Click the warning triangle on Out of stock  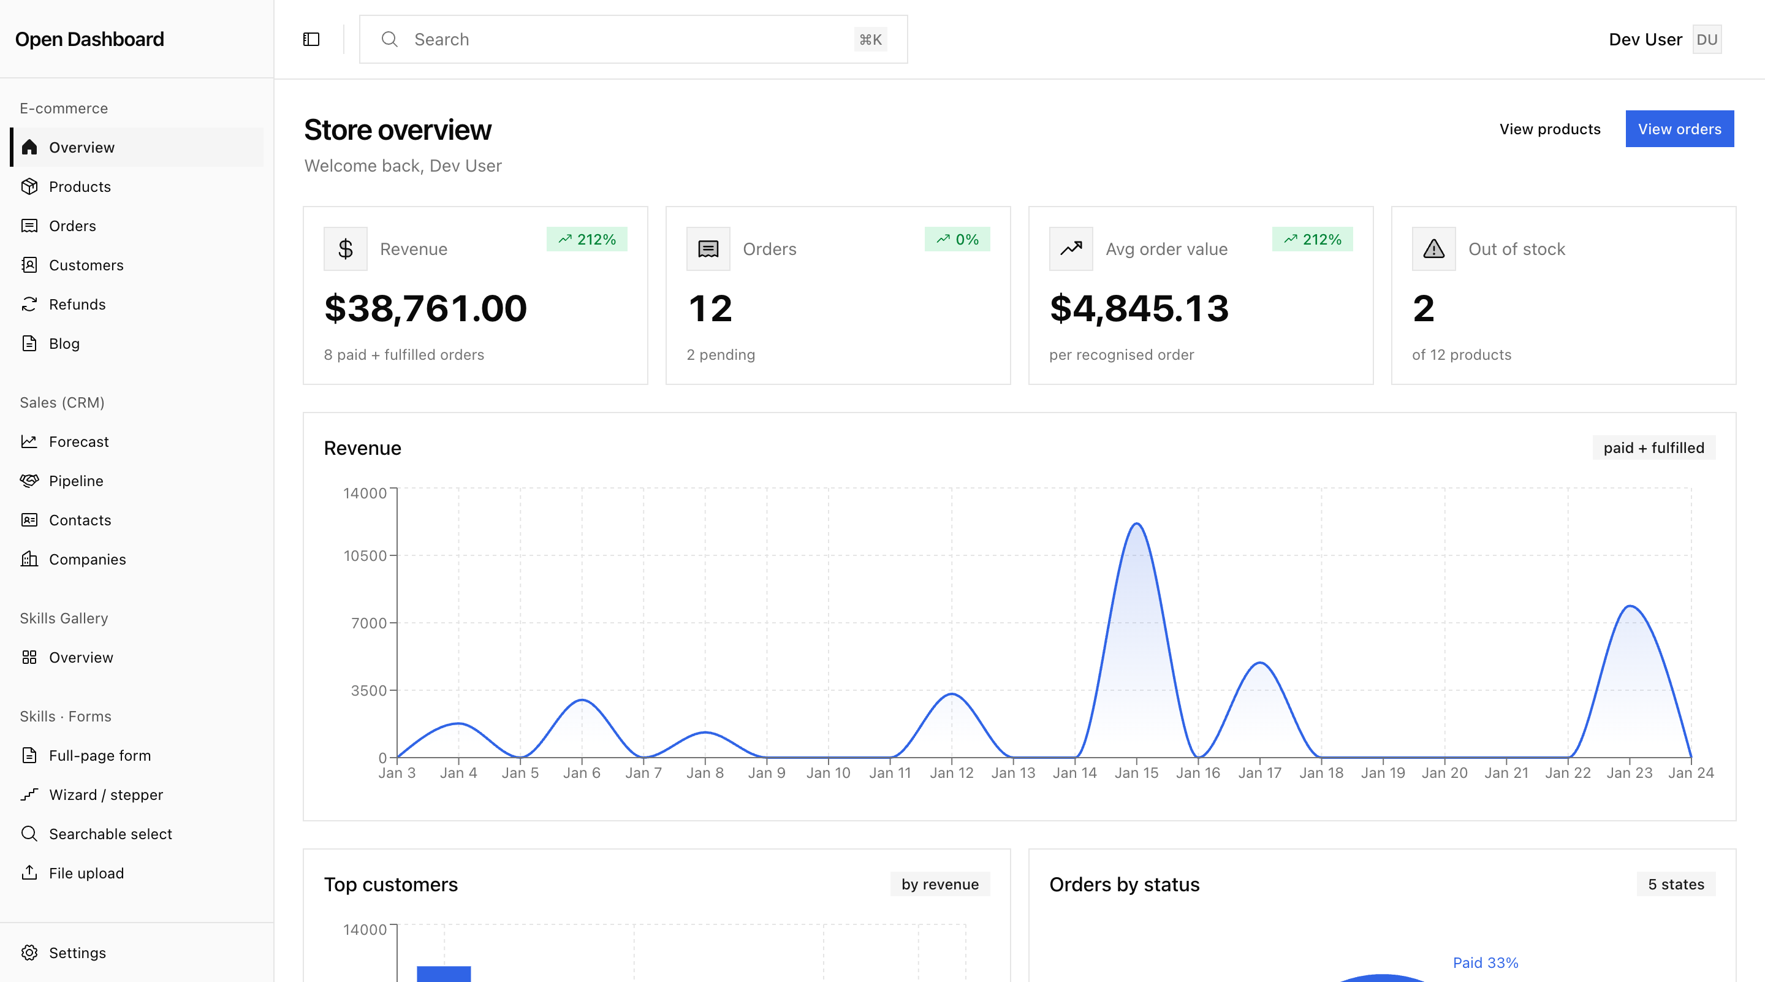tap(1433, 249)
